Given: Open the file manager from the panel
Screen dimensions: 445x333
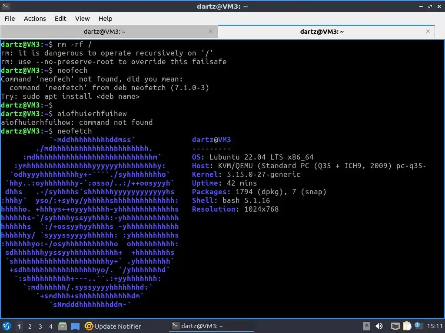Looking at the screenshot, I should point(63,326).
